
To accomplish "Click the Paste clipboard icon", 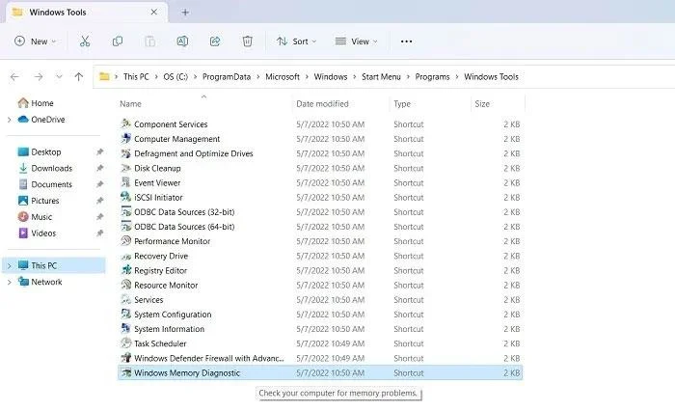I will (149, 41).
